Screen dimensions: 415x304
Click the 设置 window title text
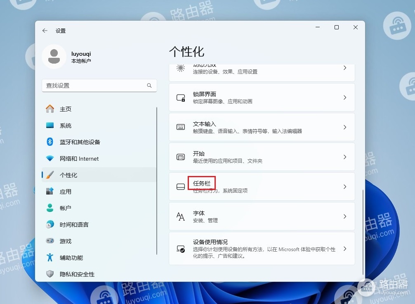(x=61, y=31)
